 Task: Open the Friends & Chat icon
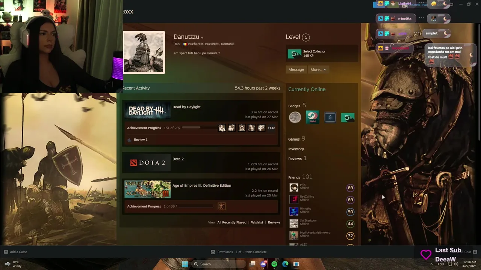coord(475,252)
